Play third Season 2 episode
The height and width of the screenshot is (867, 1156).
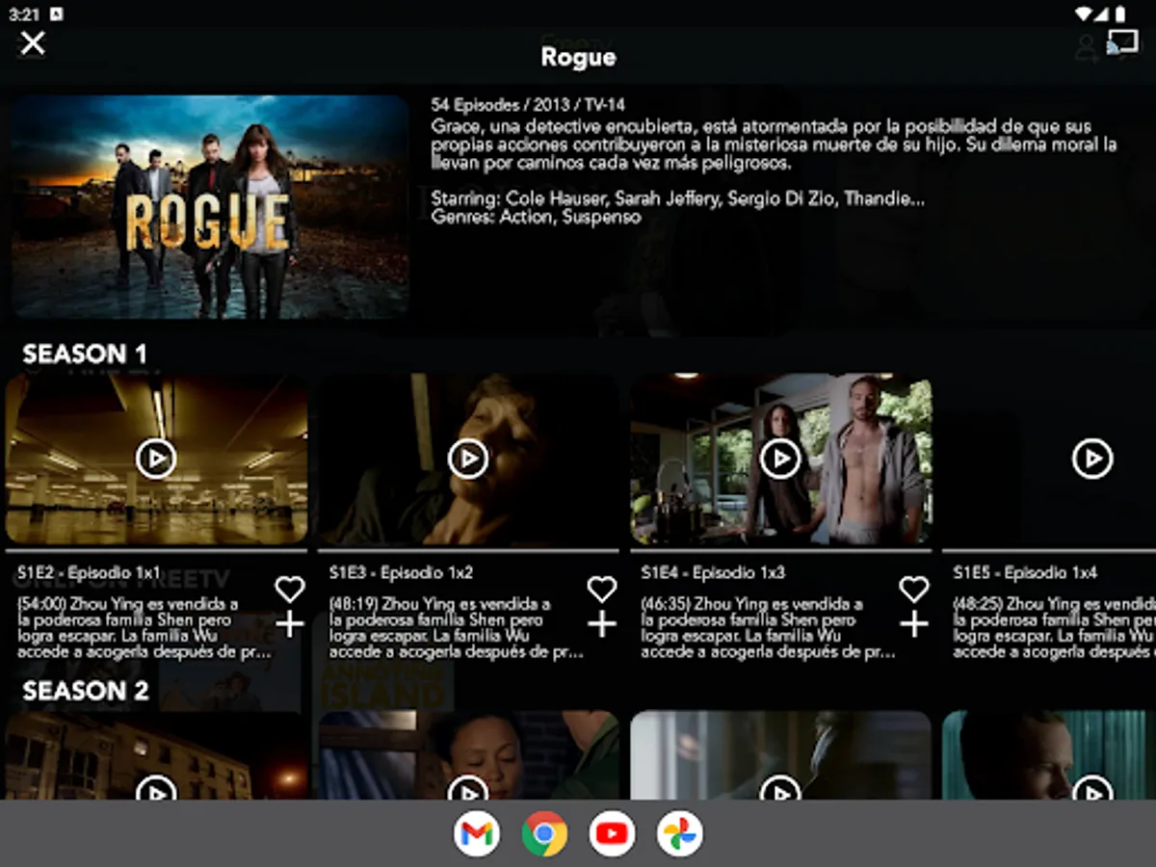(x=780, y=788)
